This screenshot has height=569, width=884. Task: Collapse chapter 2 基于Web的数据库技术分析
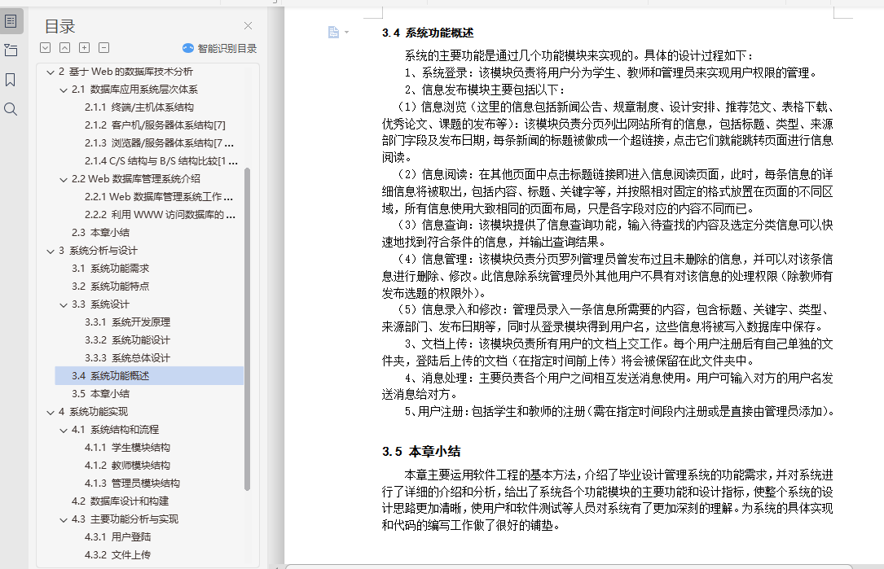tap(51, 72)
